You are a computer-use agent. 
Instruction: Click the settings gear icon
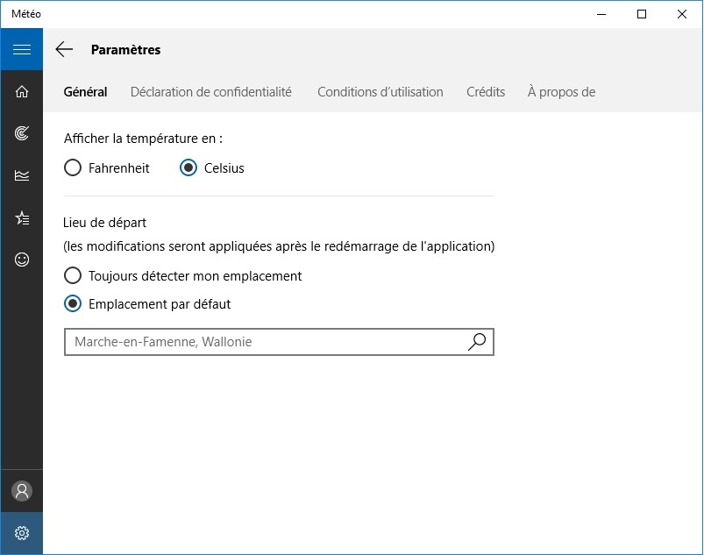coord(22,533)
